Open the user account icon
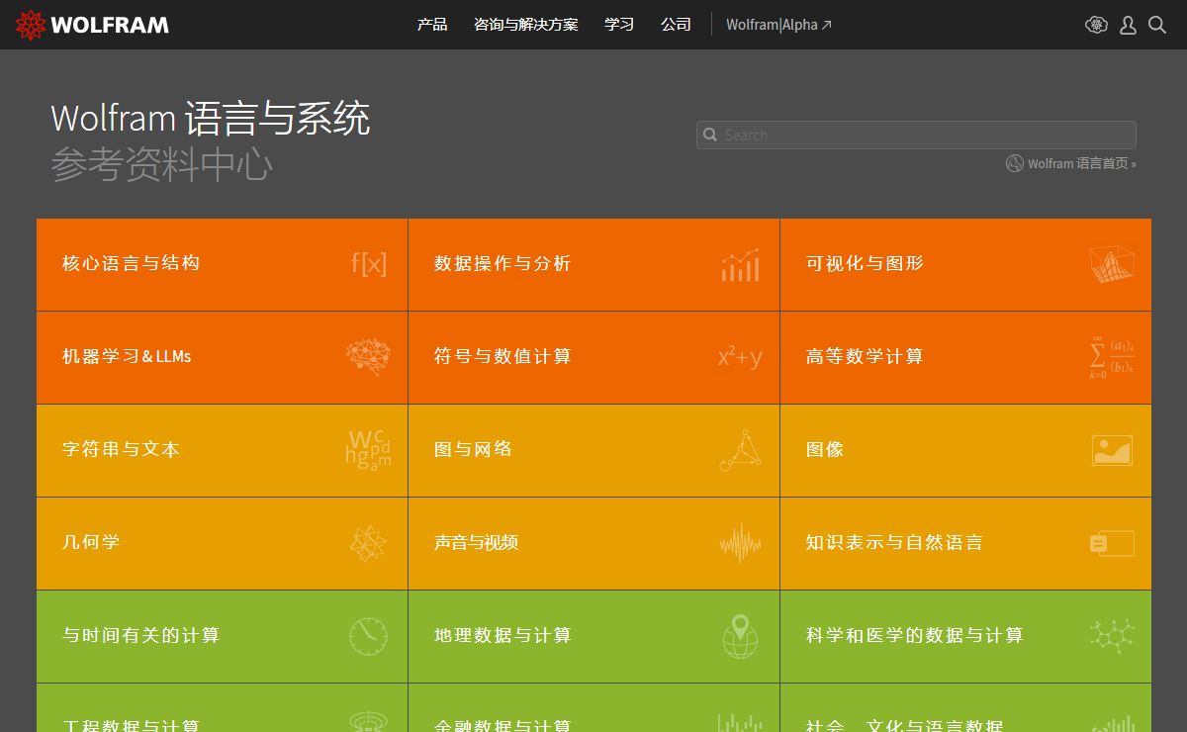Viewport: 1187px width, 732px height. click(1128, 25)
